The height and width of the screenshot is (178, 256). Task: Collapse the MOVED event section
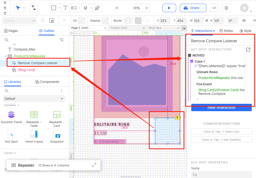click(190, 55)
